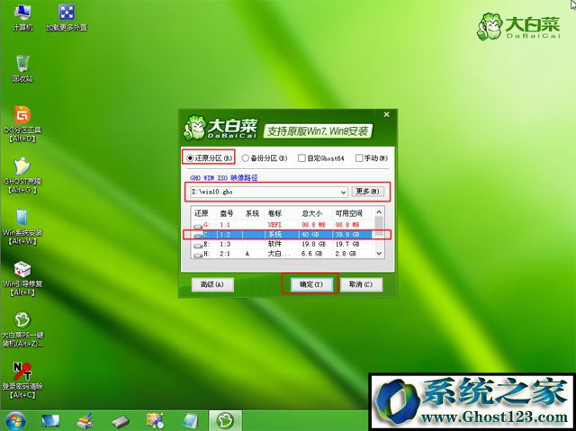This screenshot has width=576, height=431.
Task: Select the 还原分区(R) radio button
Action: click(x=210, y=157)
